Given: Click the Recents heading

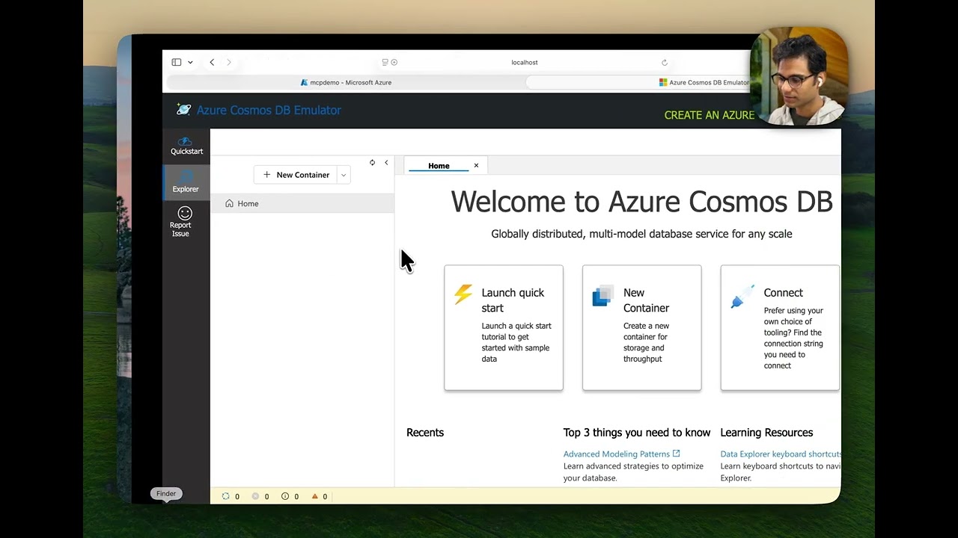Looking at the screenshot, I should (425, 433).
